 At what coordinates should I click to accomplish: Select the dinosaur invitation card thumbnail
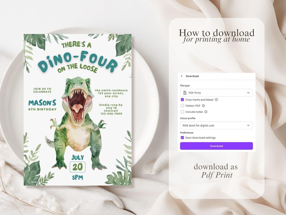coord(77,110)
